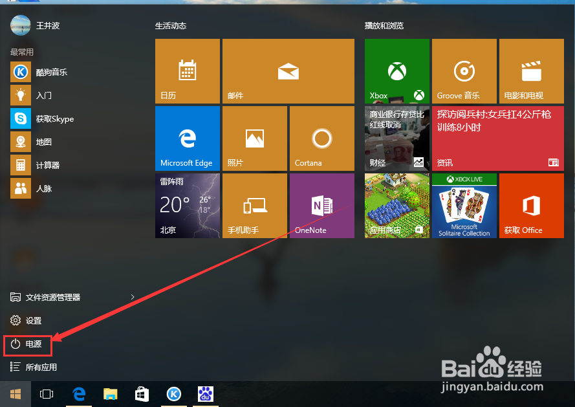Open the Baidu icon on the taskbar
Image resolution: width=575 pixels, height=407 pixels.
[x=206, y=394]
